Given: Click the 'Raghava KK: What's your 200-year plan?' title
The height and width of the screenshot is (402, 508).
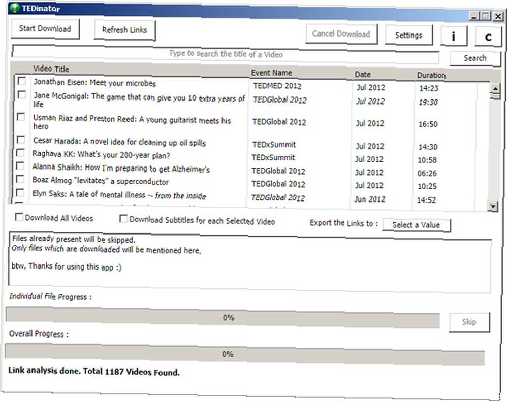Looking at the screenshot, I should [102, 154].
